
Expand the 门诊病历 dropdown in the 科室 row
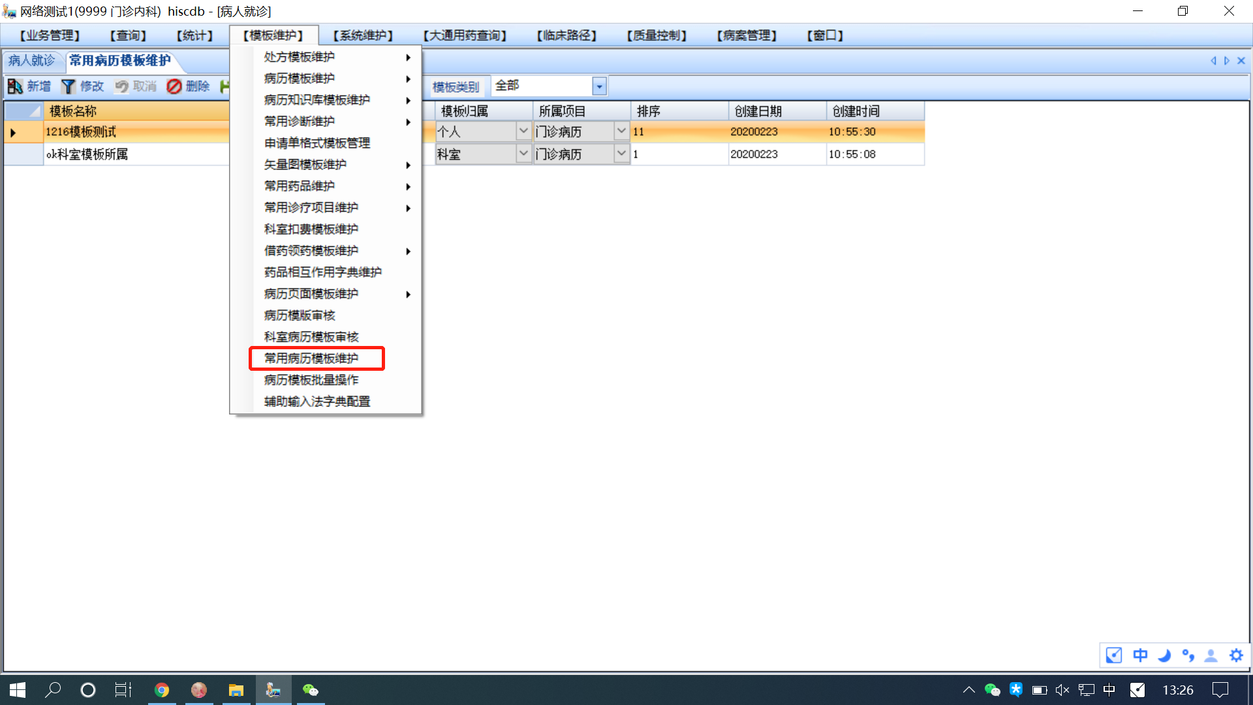(621, 154)
